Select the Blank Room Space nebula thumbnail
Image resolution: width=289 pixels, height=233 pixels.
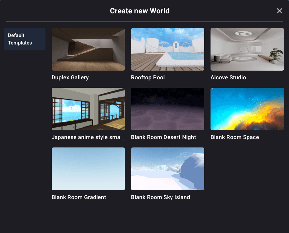click(247, 109)
